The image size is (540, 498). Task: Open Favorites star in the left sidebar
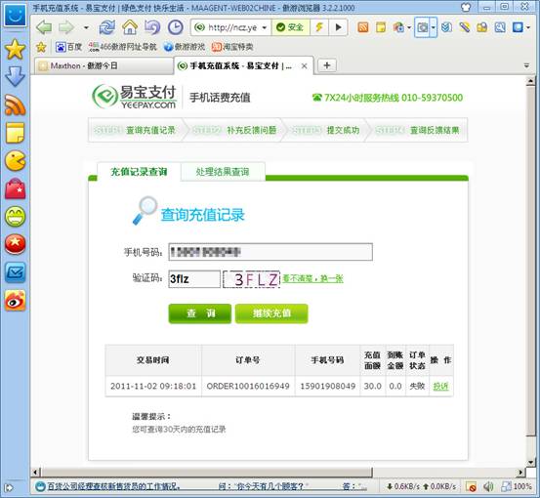pos(15,49)
